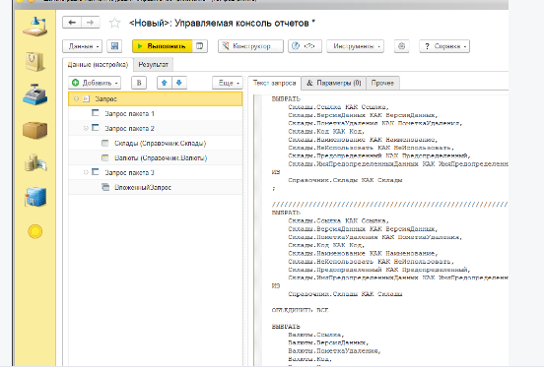This screenshot has height=370, width=544.
Task: Open the Добавить dropdown
Action: pyautogui.click(x=95, y=83)
